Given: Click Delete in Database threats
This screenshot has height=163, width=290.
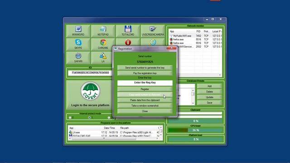Looking at the screenshot, I should pos(209,91).
